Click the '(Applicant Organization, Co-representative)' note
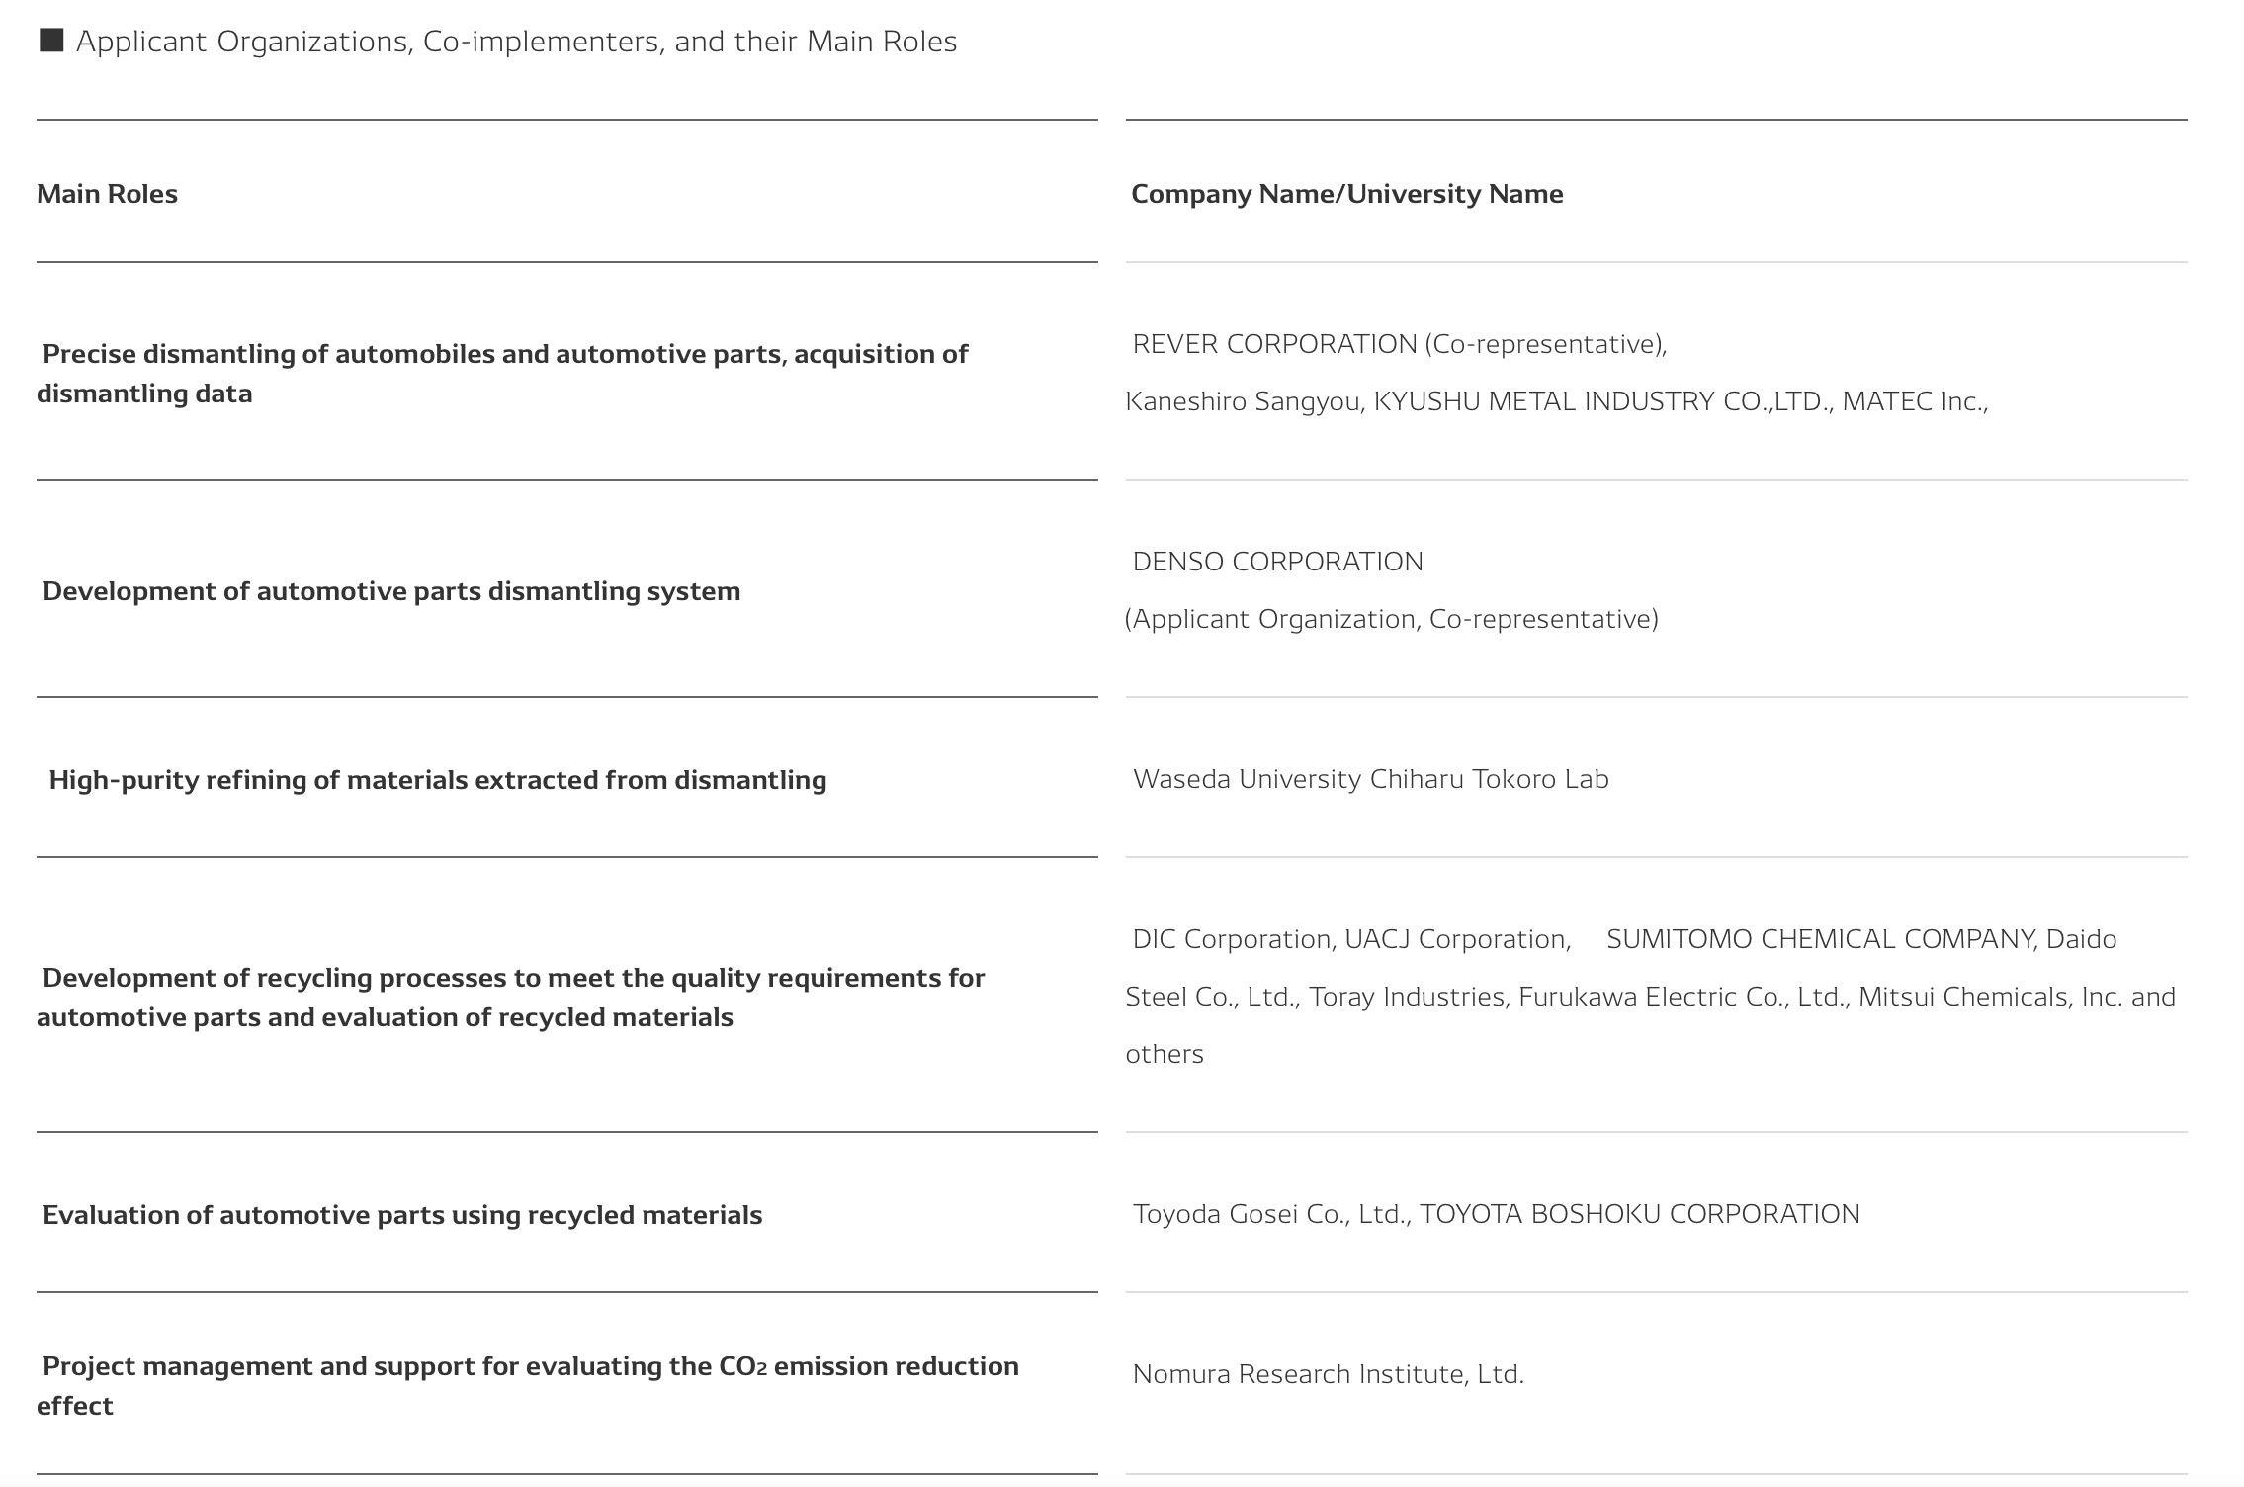The width and height of the screenshot is (2244, 1487). [1392, 619]
